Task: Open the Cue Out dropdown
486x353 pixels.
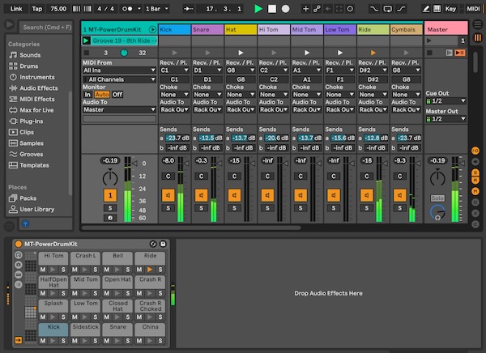Action: 446,101
